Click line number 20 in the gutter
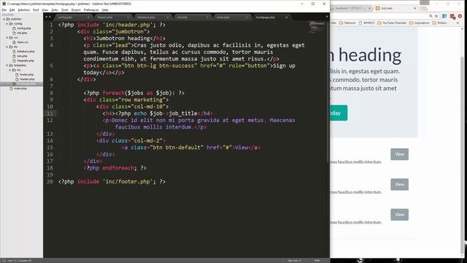The width and height of the screenshot is (467, 263). click(x=50, y=182)
